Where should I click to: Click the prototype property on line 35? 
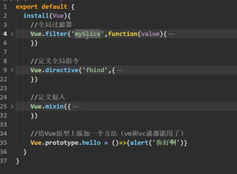[62, 143]
